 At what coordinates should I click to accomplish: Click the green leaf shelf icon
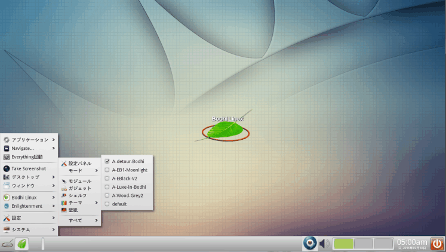[22, 244]
